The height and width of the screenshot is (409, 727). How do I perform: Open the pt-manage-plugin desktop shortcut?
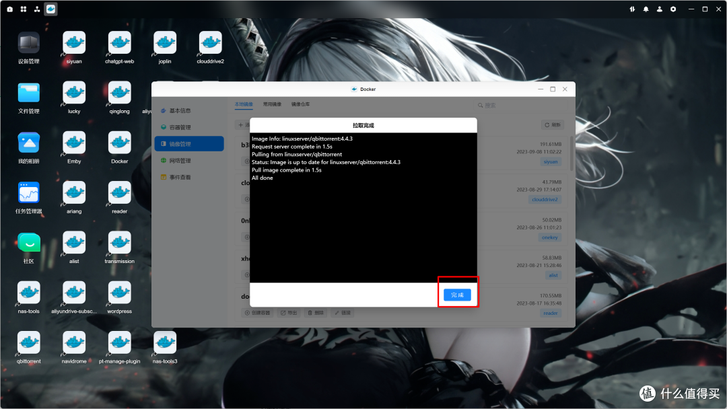coord(120,348)
